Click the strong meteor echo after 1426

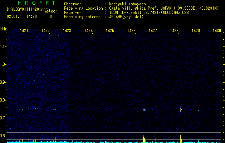(144, 110)
